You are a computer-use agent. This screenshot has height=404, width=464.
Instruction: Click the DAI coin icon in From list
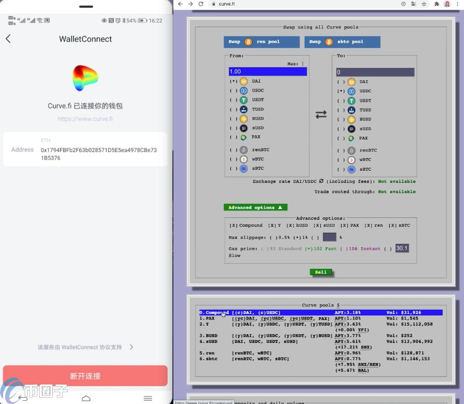[x=243, y=81]
